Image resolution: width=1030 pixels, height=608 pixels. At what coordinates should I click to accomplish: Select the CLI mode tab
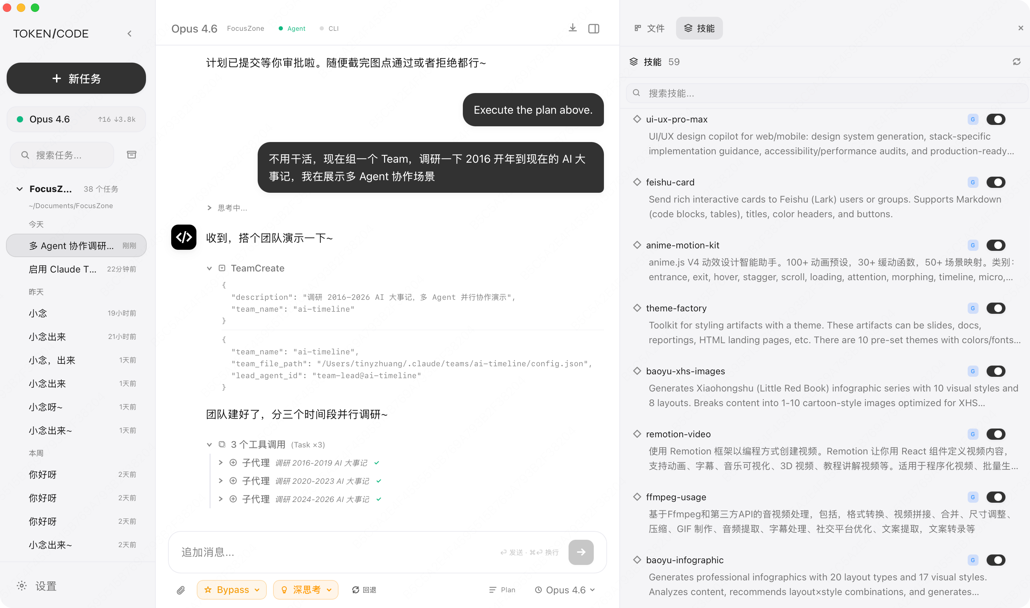pos(329,28)
